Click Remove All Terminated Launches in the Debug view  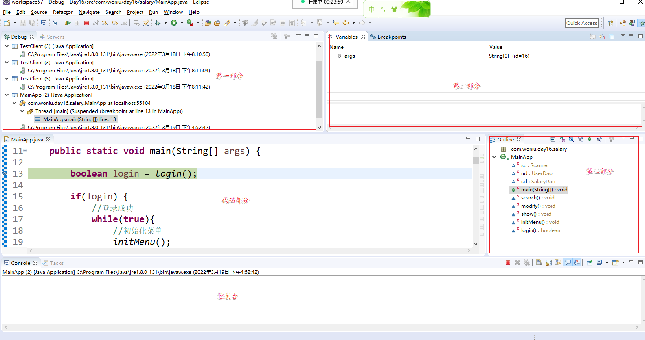coord(274,37)
